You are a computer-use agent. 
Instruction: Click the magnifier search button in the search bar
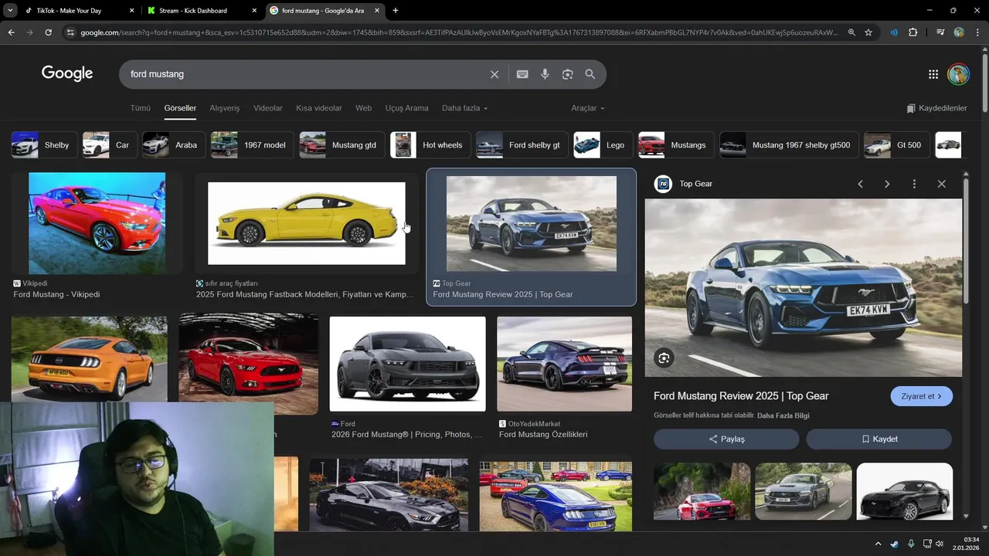click(590, 74)
